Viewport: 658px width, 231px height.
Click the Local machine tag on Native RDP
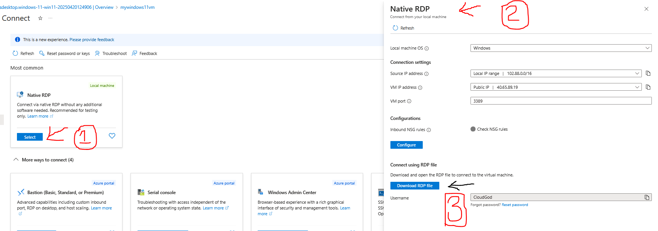coord(102,85)
